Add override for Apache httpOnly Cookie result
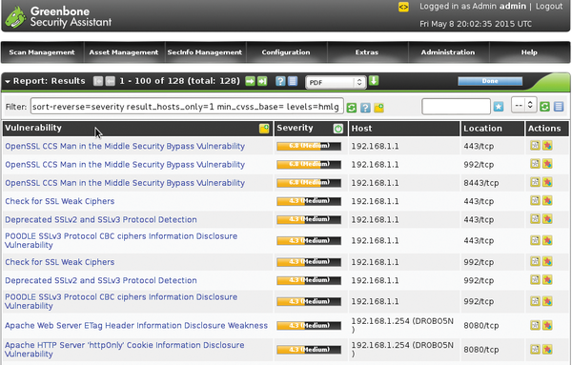The height and width of the screenshot is (365, 572). 547,350
